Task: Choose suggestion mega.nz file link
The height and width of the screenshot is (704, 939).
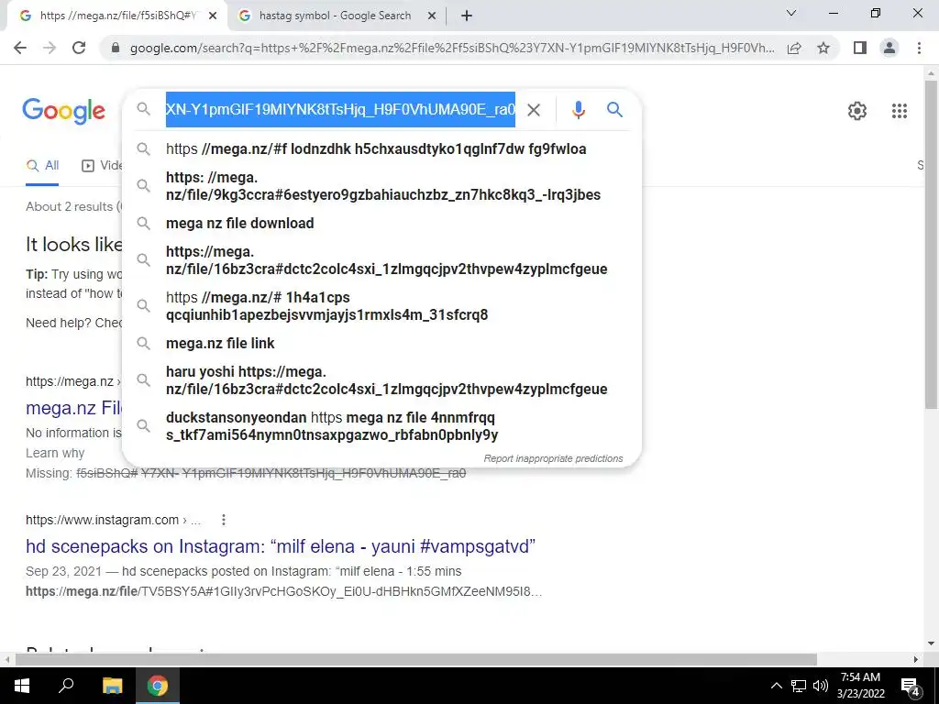Action: pos(381,344)
